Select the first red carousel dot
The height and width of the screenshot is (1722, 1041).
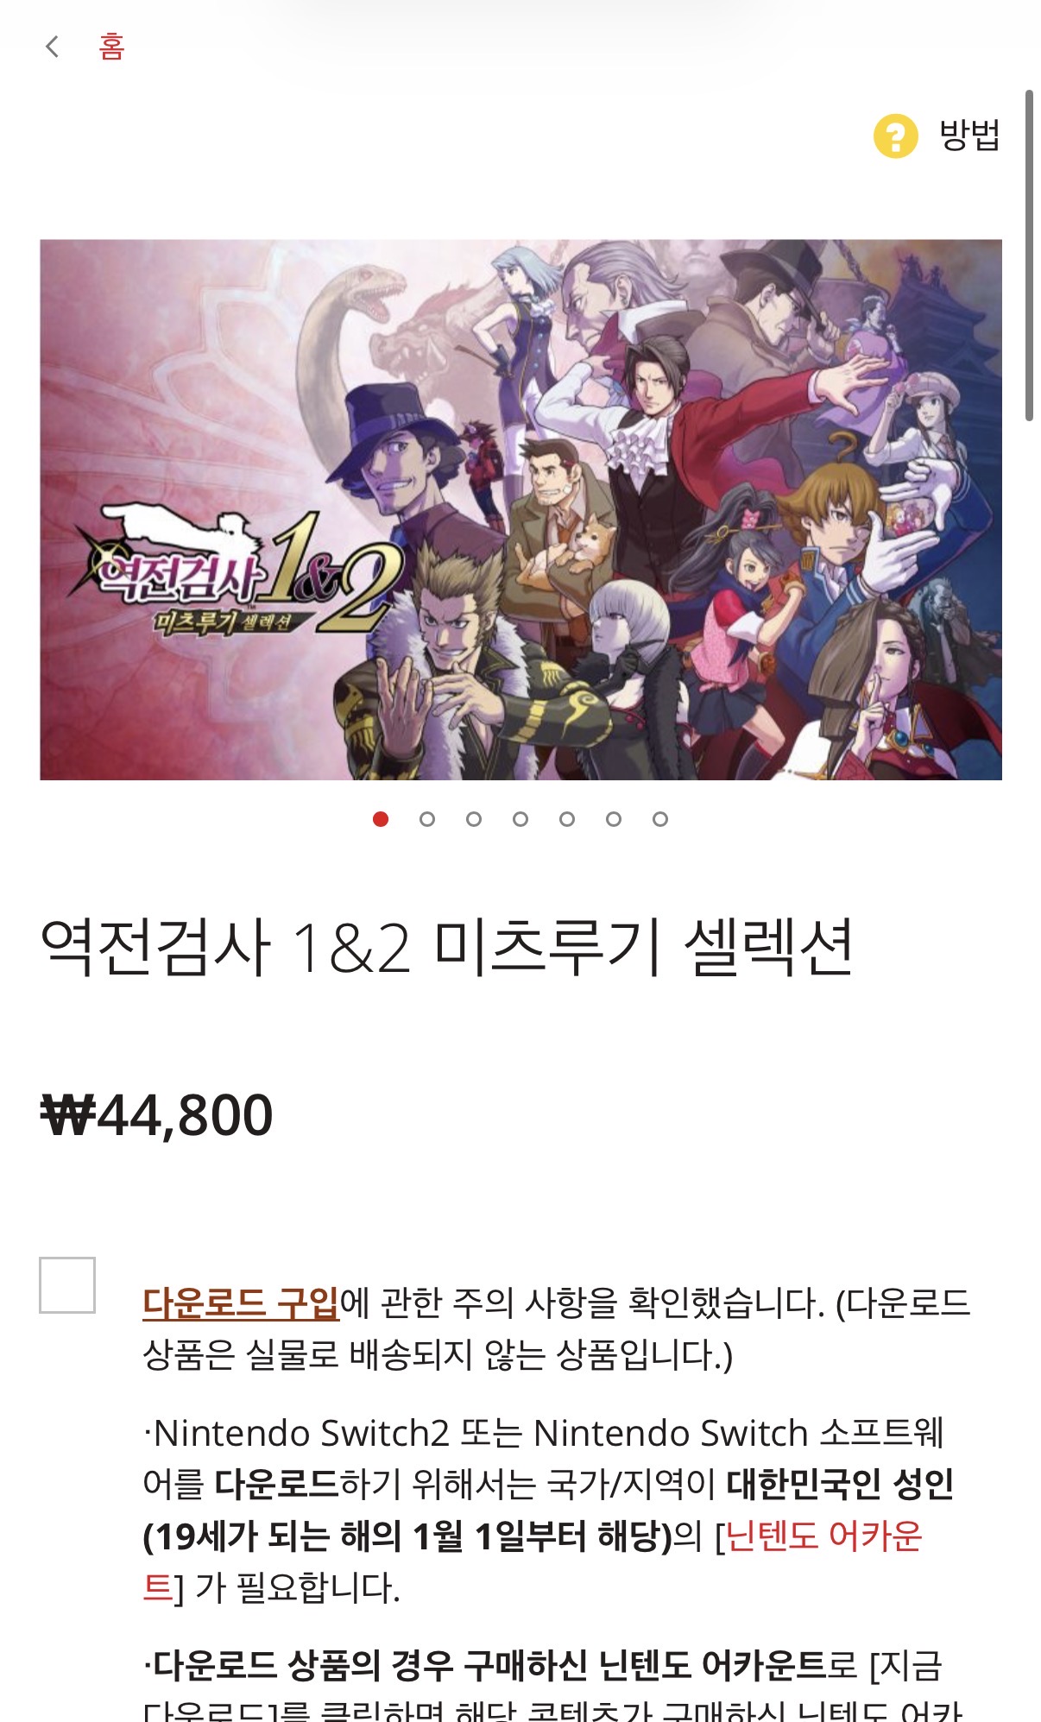pos(381,819)
